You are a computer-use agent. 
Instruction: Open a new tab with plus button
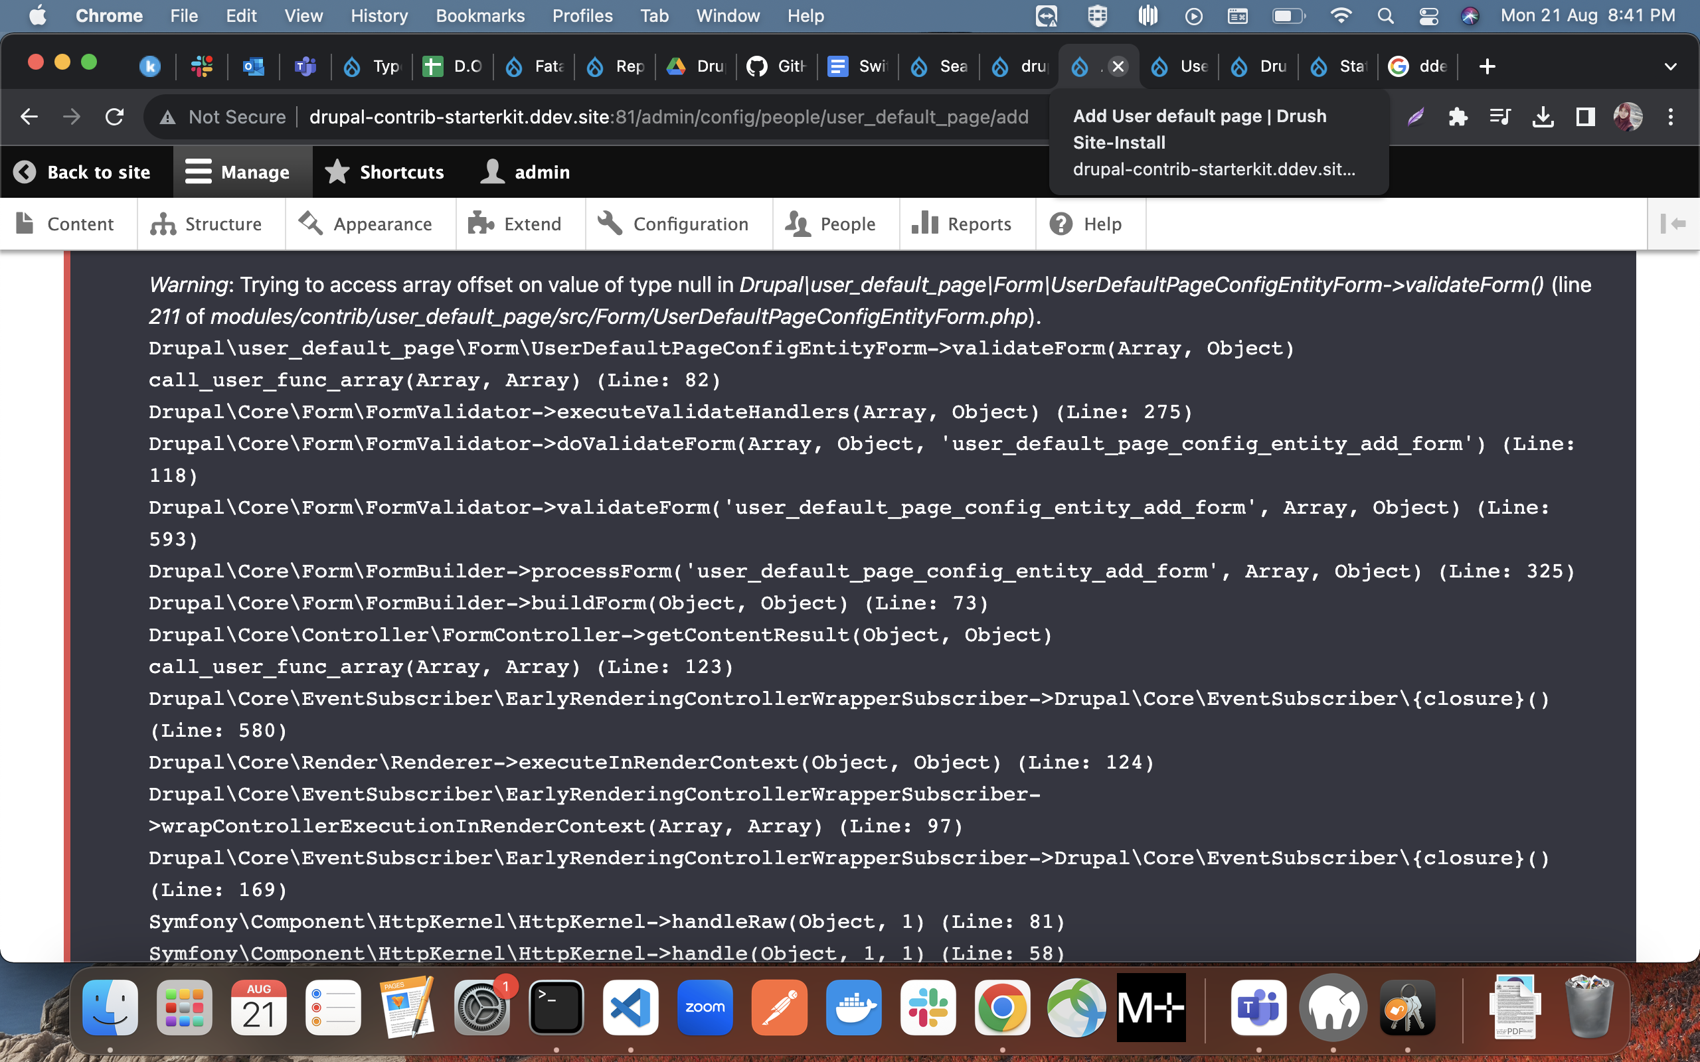(1486, 67)
